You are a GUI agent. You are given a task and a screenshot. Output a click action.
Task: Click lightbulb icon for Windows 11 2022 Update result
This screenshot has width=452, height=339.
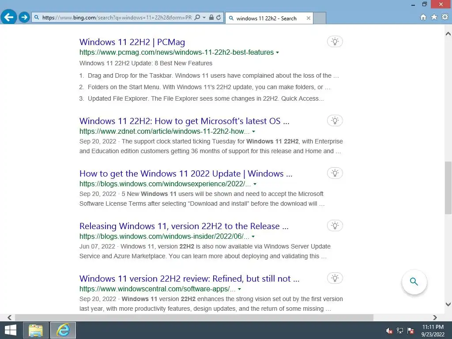coord(335,173)
